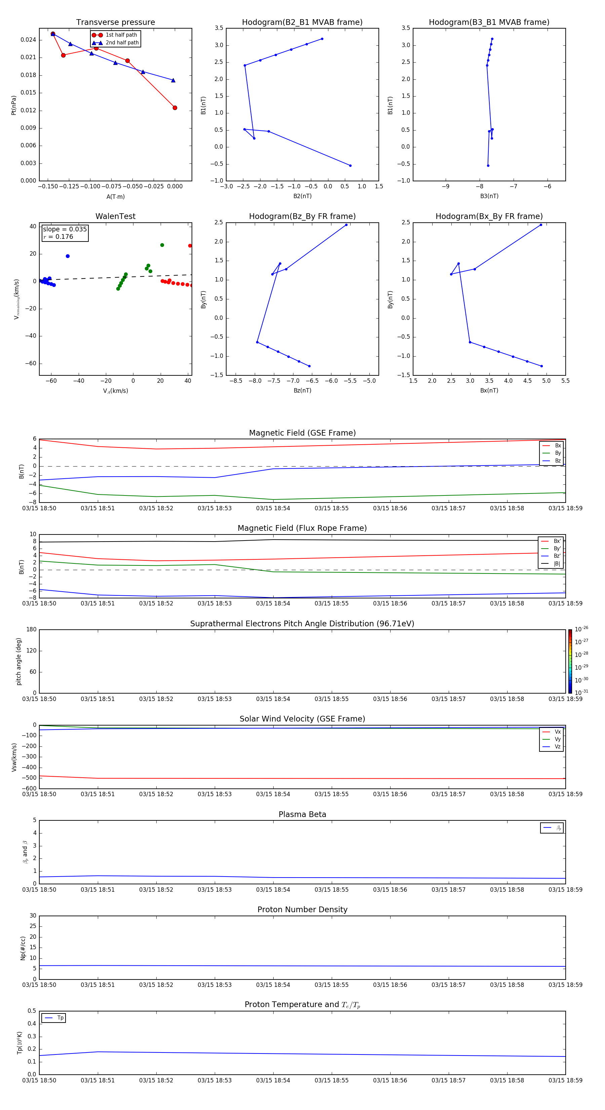This screenshot has width=605, height=1110.
Task: Click the 'Vy' legend entry in velocity plot
Action: point(552,739)
